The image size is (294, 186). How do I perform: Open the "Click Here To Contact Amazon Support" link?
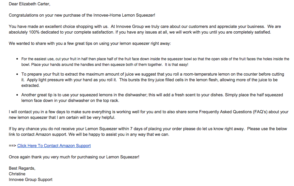click(54, 146)
